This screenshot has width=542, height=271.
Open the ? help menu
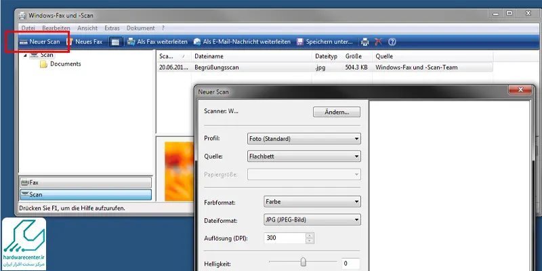[163, 28]
